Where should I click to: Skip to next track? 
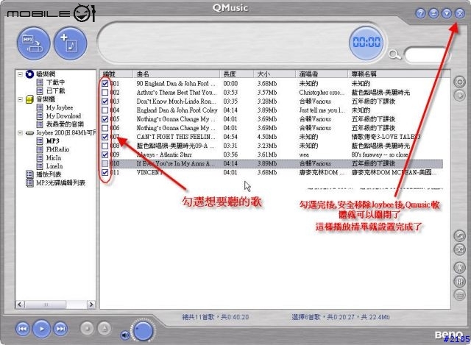[60, 329]
